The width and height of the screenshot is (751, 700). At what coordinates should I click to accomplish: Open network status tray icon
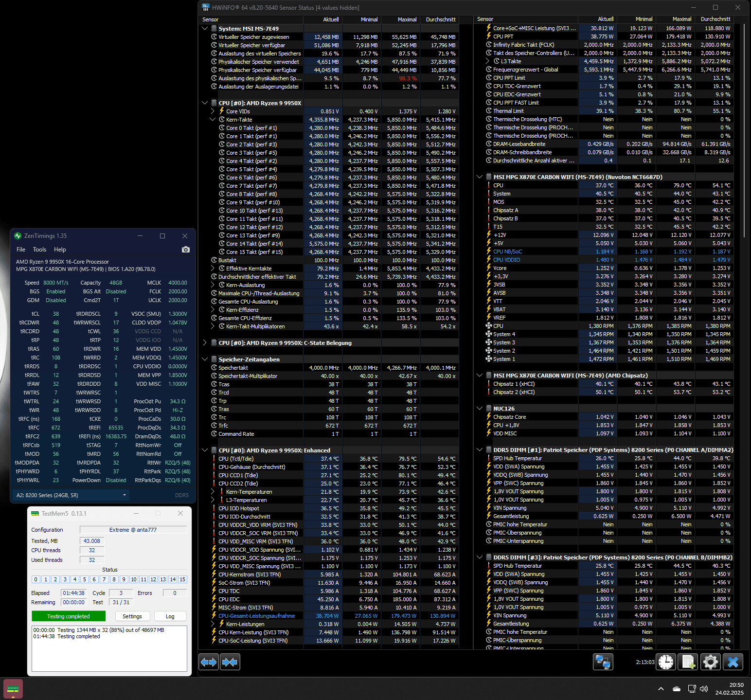coord(692,689)
